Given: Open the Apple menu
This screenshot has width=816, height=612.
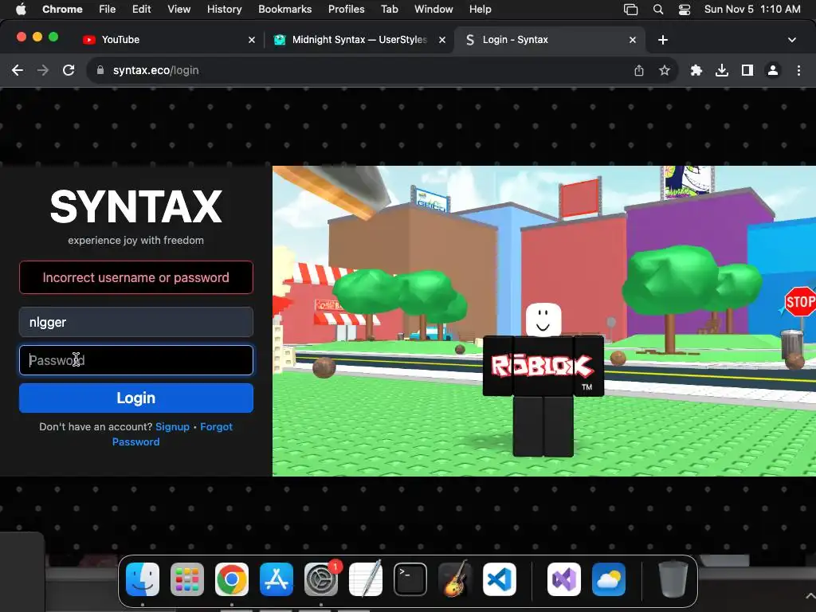Looking at the screenshot, I should [21, 9].
